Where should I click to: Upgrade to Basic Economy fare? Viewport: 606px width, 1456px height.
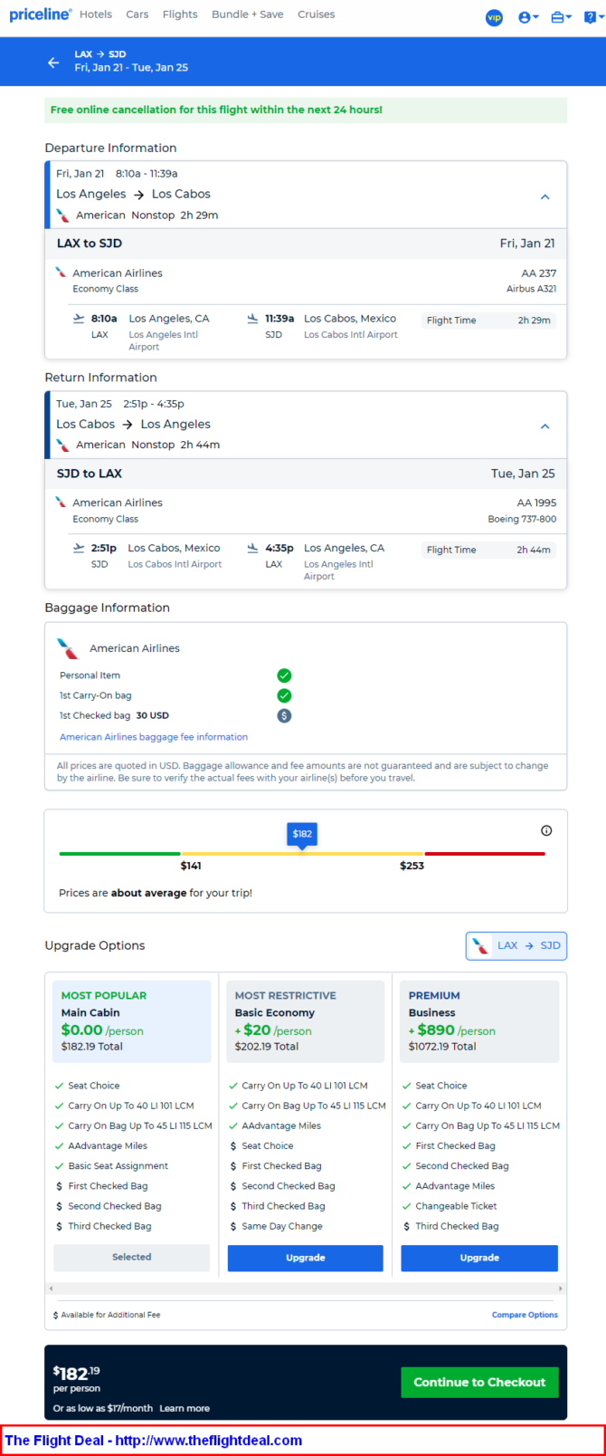coord(305,1258)
